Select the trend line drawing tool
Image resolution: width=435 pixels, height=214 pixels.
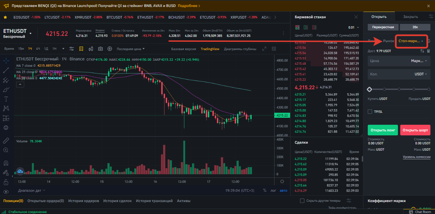coord(6,70)
